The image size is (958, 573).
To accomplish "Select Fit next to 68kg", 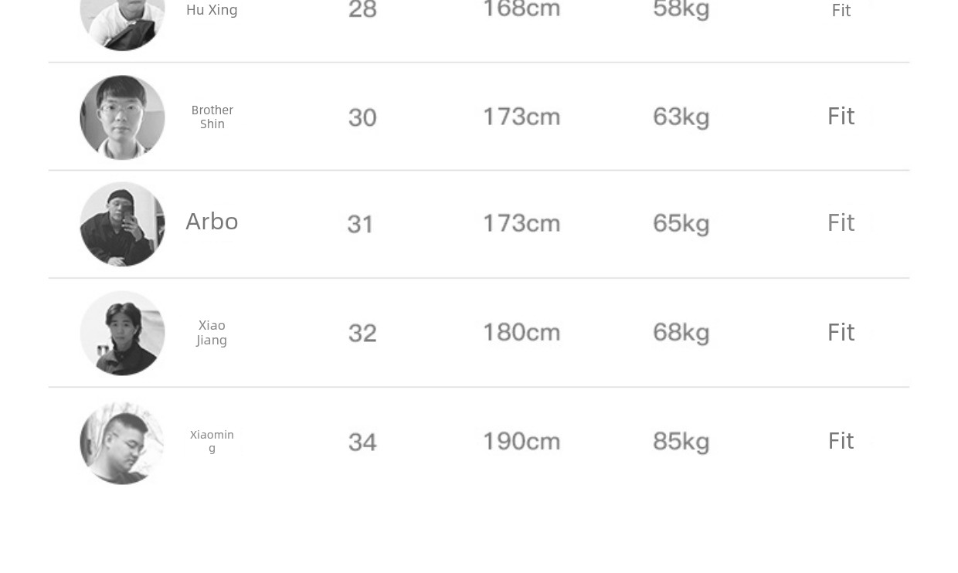I will 841,333.
